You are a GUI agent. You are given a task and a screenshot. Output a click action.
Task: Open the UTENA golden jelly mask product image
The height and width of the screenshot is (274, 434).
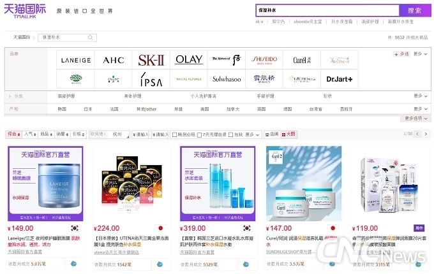(131, 184)
